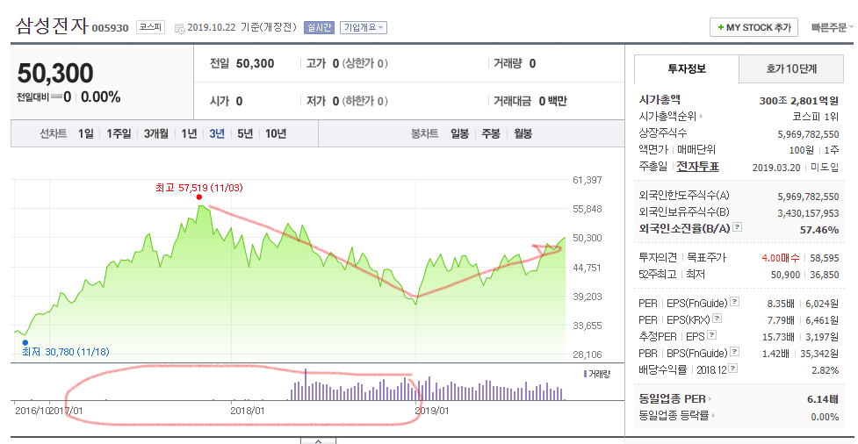
Task: Click the 6.14배 same-sector PER value
Action: (x=822, y=399)
